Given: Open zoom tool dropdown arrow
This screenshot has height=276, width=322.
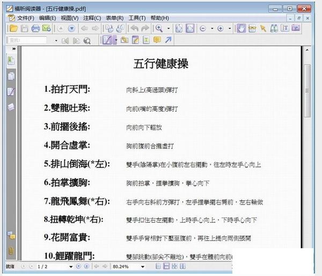Looking at the screenshot, I should pos(169,28).
